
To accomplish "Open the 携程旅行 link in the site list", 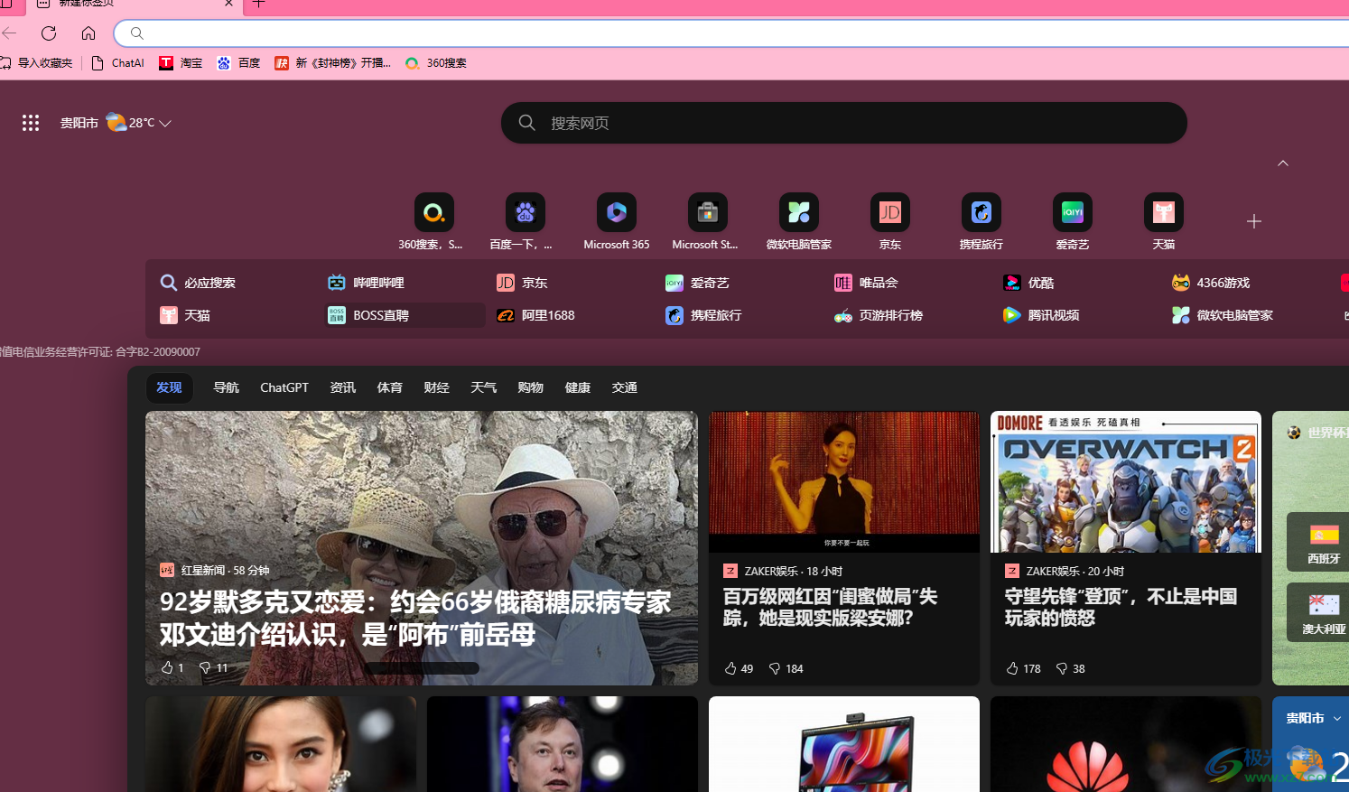I will [703, 315].
